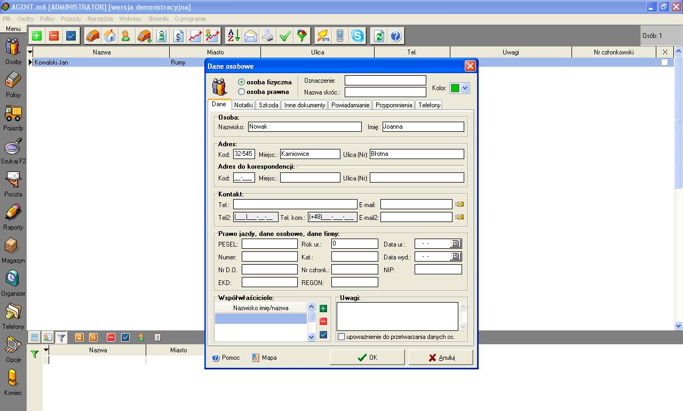Image resolution: width=683 pixels, height=411 pixels.
Task: Add co-owner with green plus button
Action: coord(323,308)
